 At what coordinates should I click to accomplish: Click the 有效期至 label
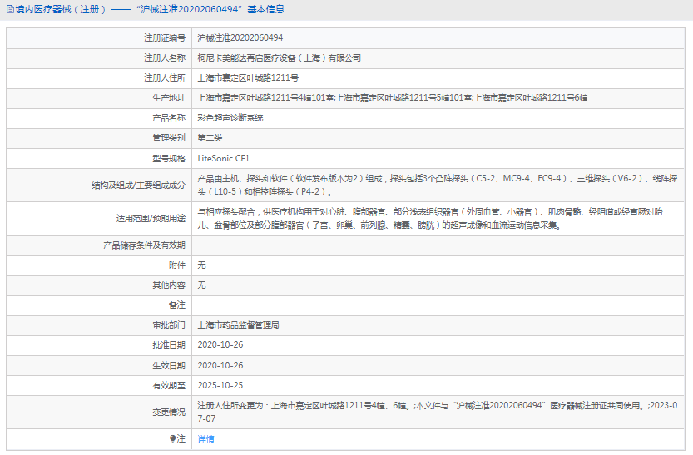pos(169,386)
